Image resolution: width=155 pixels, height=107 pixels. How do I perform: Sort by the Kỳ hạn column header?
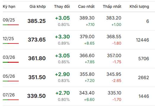click(x=9, y=7)
